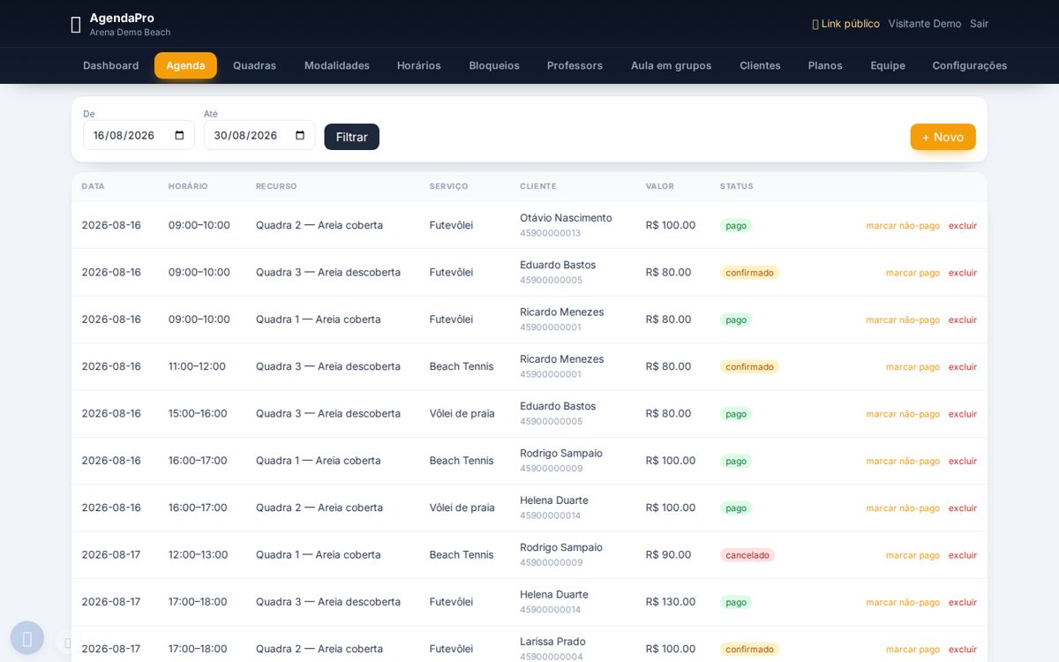The height and width of the screenshot is (662, 1059).
Task: Open the calendar picker for the Até date
Action: click(300, 135)
